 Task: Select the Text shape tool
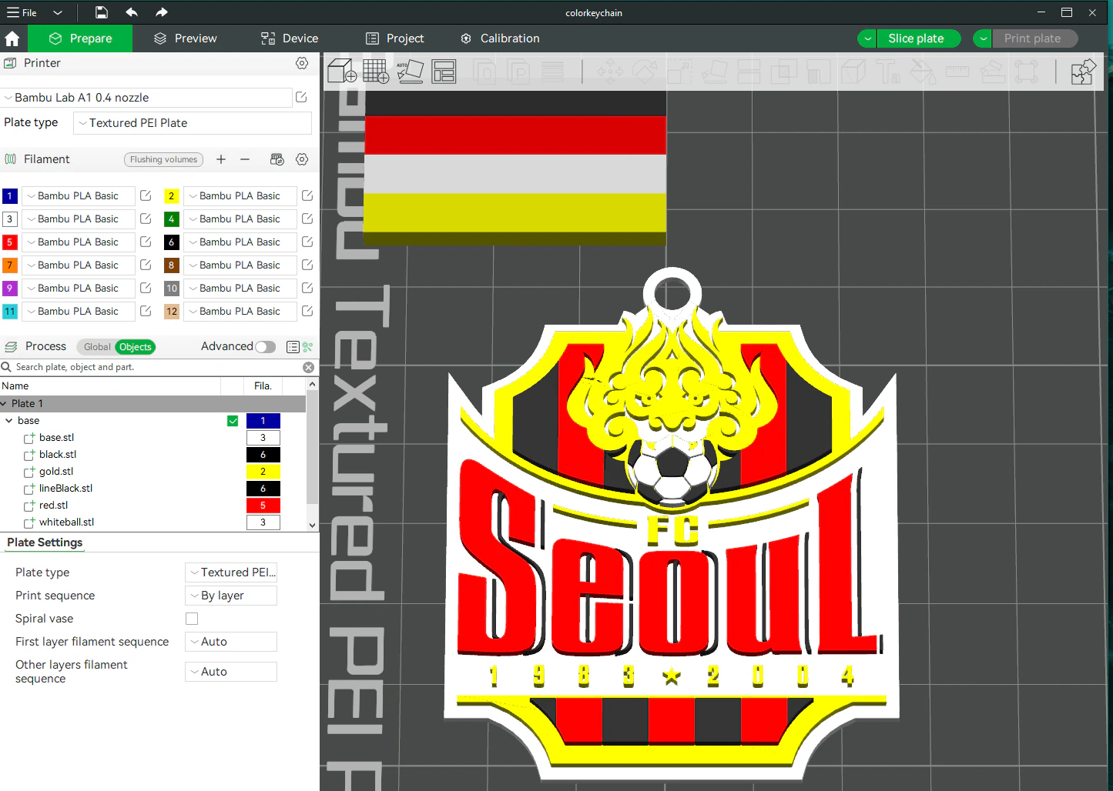[888, 72]
